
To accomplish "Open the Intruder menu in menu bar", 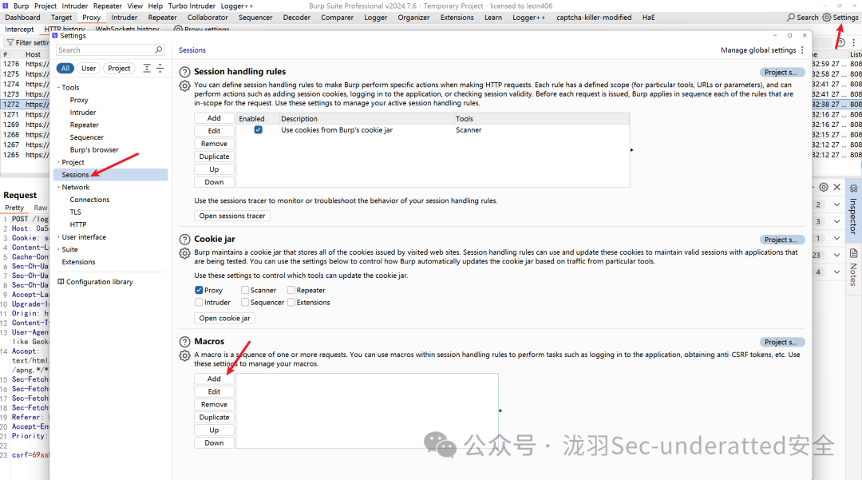I will click(75, 6).
